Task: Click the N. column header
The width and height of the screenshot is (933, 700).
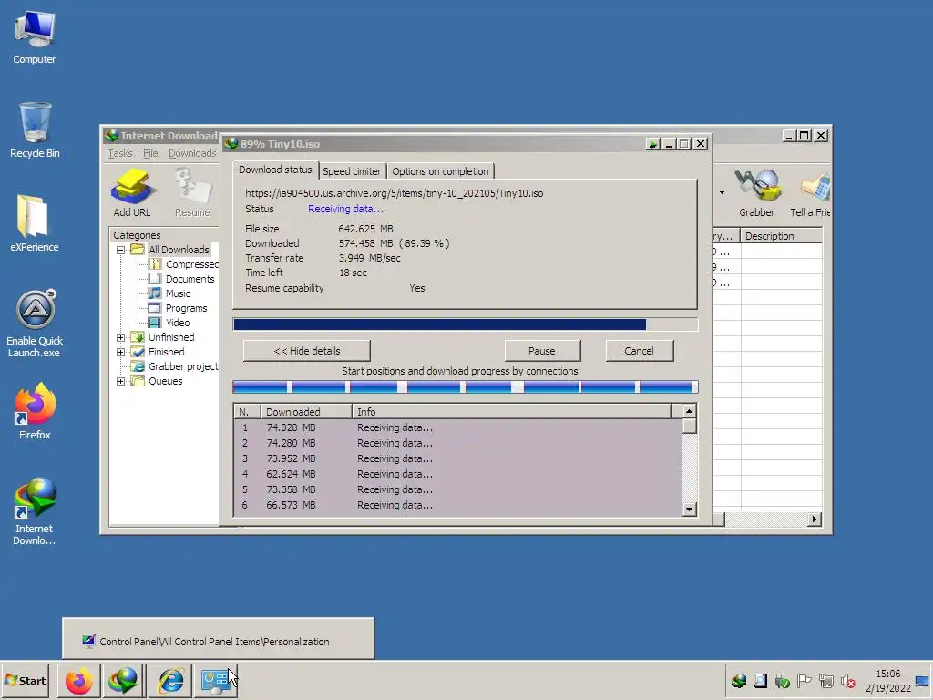Action: [247, 412]
